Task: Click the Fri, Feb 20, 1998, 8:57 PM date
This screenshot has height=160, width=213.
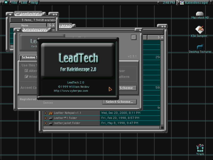Action: click(x=120, y=118)
